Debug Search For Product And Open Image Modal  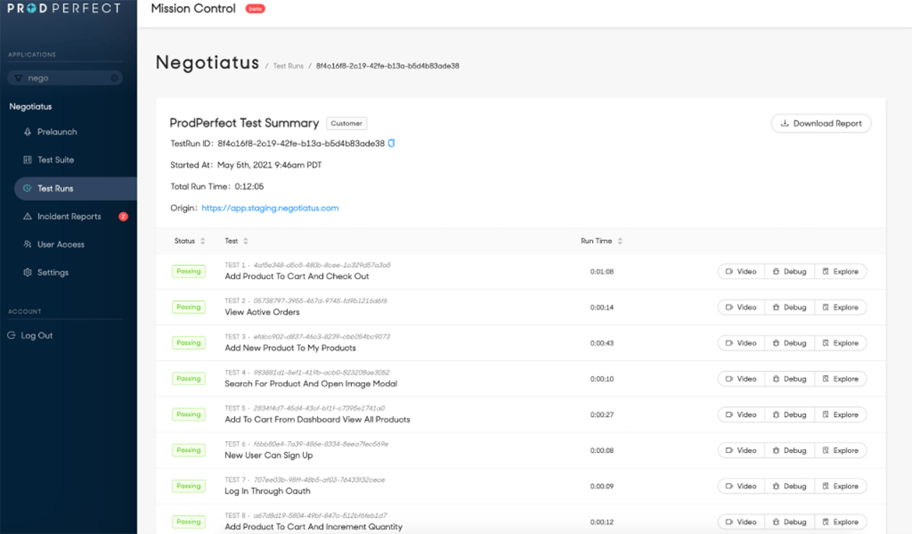[789, 379]
